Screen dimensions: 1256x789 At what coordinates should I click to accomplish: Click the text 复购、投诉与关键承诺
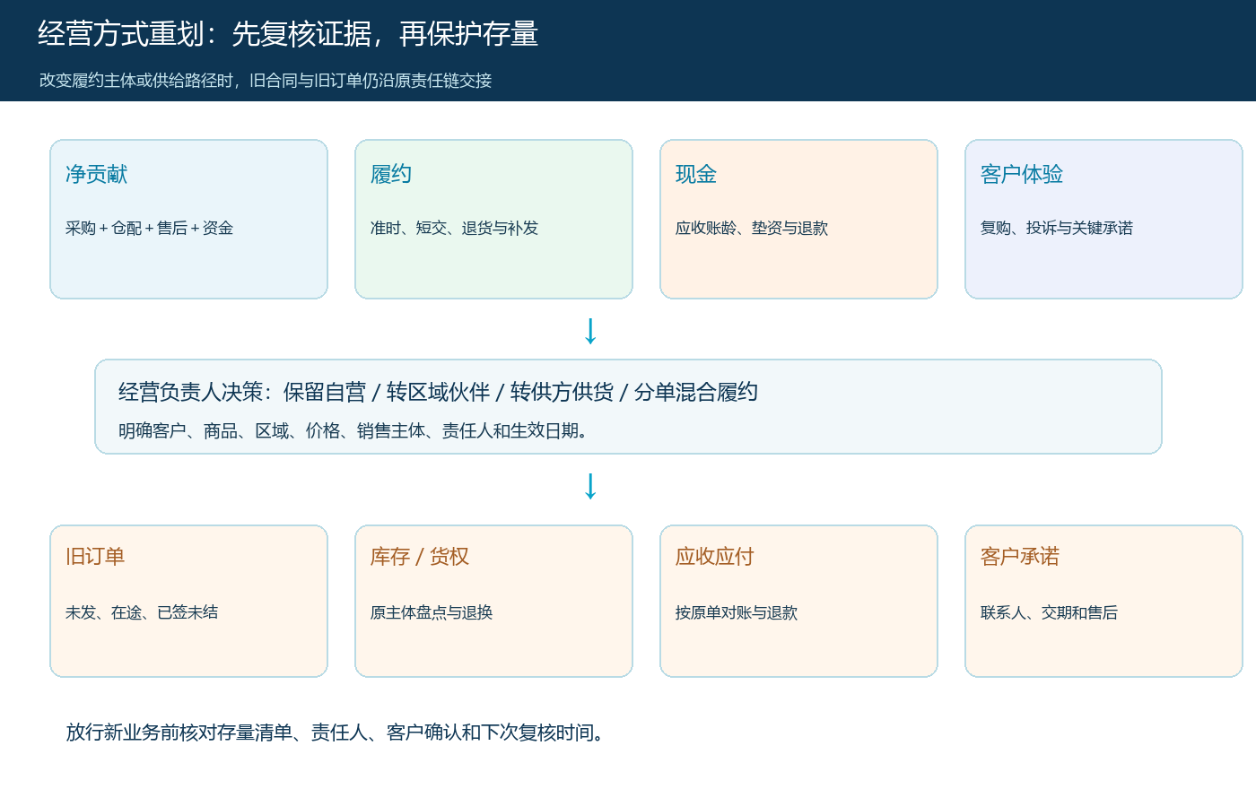(1057, 228)
